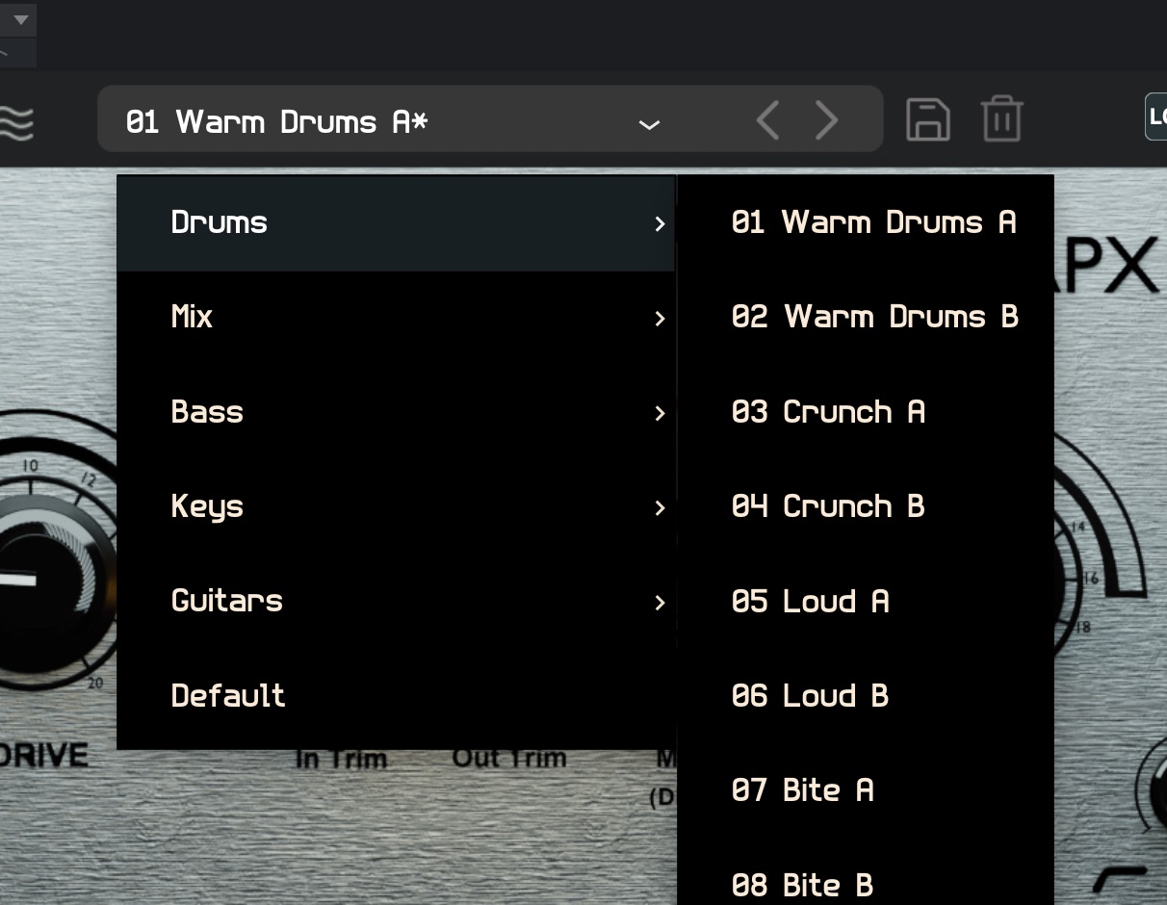Expand the Bass preset submenu

395,412
